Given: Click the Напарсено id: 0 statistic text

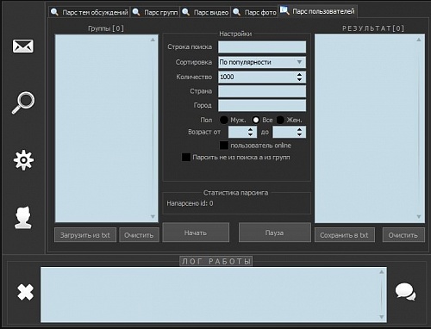Looking at the screenshot, I should (x=190, y=203).
